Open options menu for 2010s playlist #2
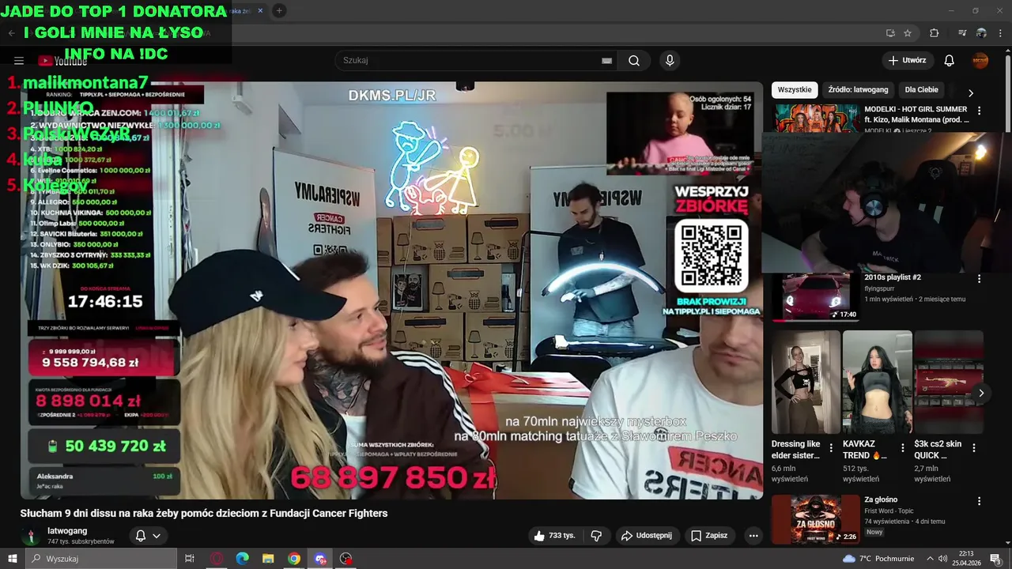 click(x=979, y=279)
